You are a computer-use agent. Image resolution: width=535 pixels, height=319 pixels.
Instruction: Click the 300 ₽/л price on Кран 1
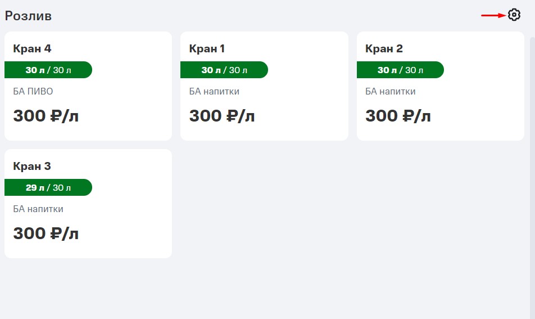coord(222,116)
